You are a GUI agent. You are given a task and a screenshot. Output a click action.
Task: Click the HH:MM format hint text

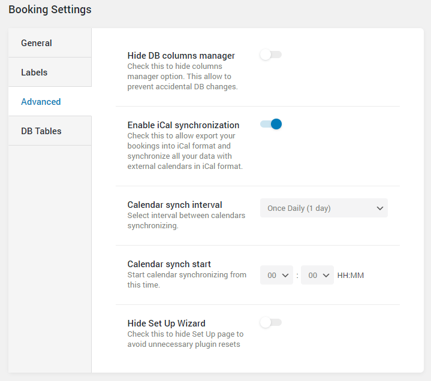(351, 275)
